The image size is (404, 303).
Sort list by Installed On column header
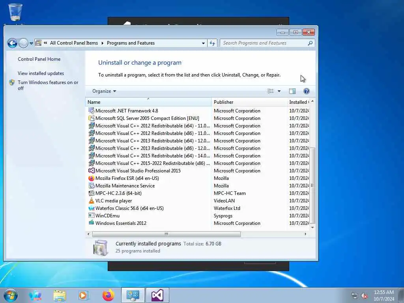[298, 102]
